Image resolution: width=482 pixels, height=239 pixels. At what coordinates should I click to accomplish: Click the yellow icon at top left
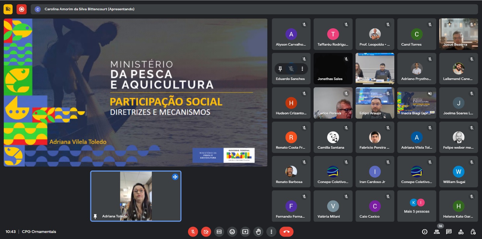[8, 9]
